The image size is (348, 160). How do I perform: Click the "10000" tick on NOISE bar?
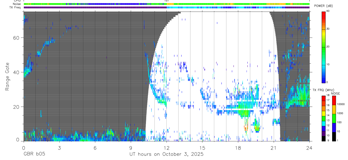(x=340, y=104)
